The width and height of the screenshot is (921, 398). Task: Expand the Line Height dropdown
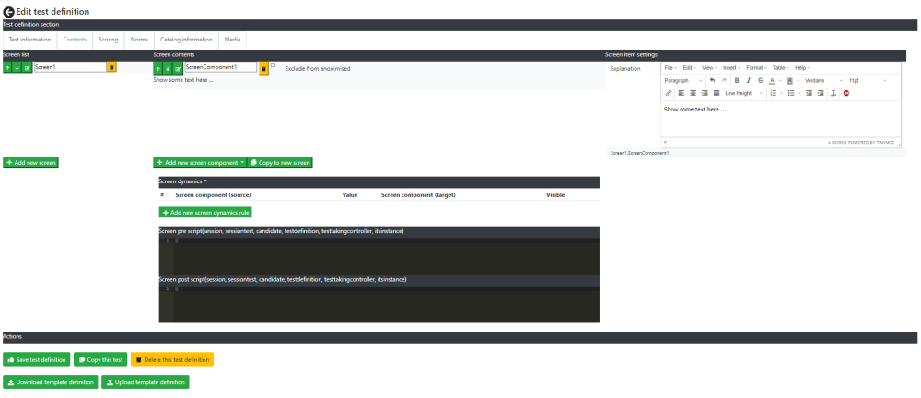[743, 93]
